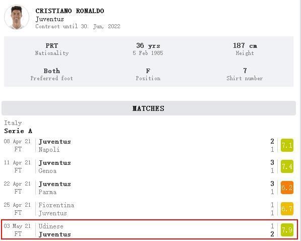Select the 7.4 rating badge

pyautogui.click(x=287, y=166)
